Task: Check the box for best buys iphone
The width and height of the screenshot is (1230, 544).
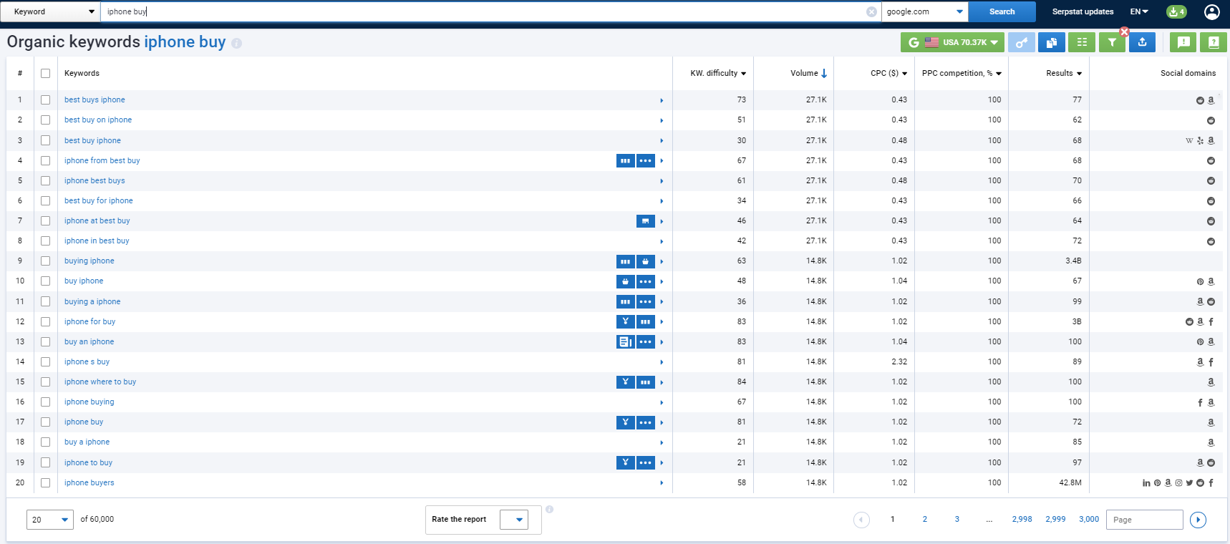Action: pos(46,100)
